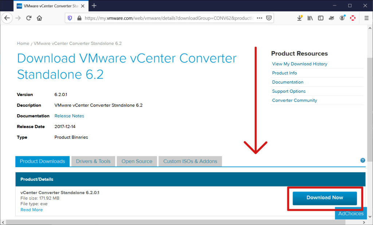Open the Library bookshelf icon

tap(310, 18)
